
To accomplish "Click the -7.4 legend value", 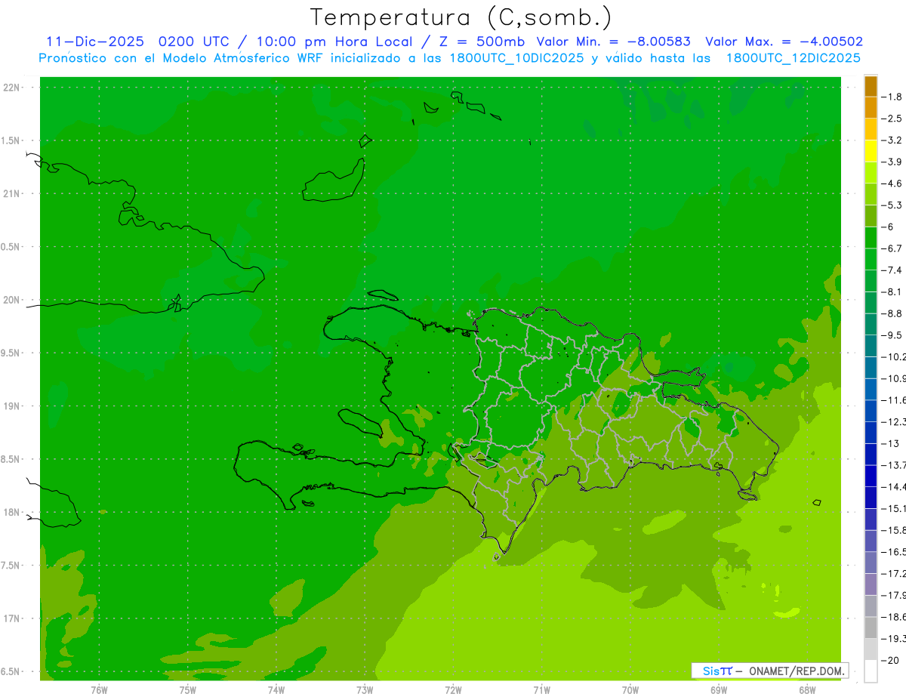I will pyautogui.click(x=893, y=270).
